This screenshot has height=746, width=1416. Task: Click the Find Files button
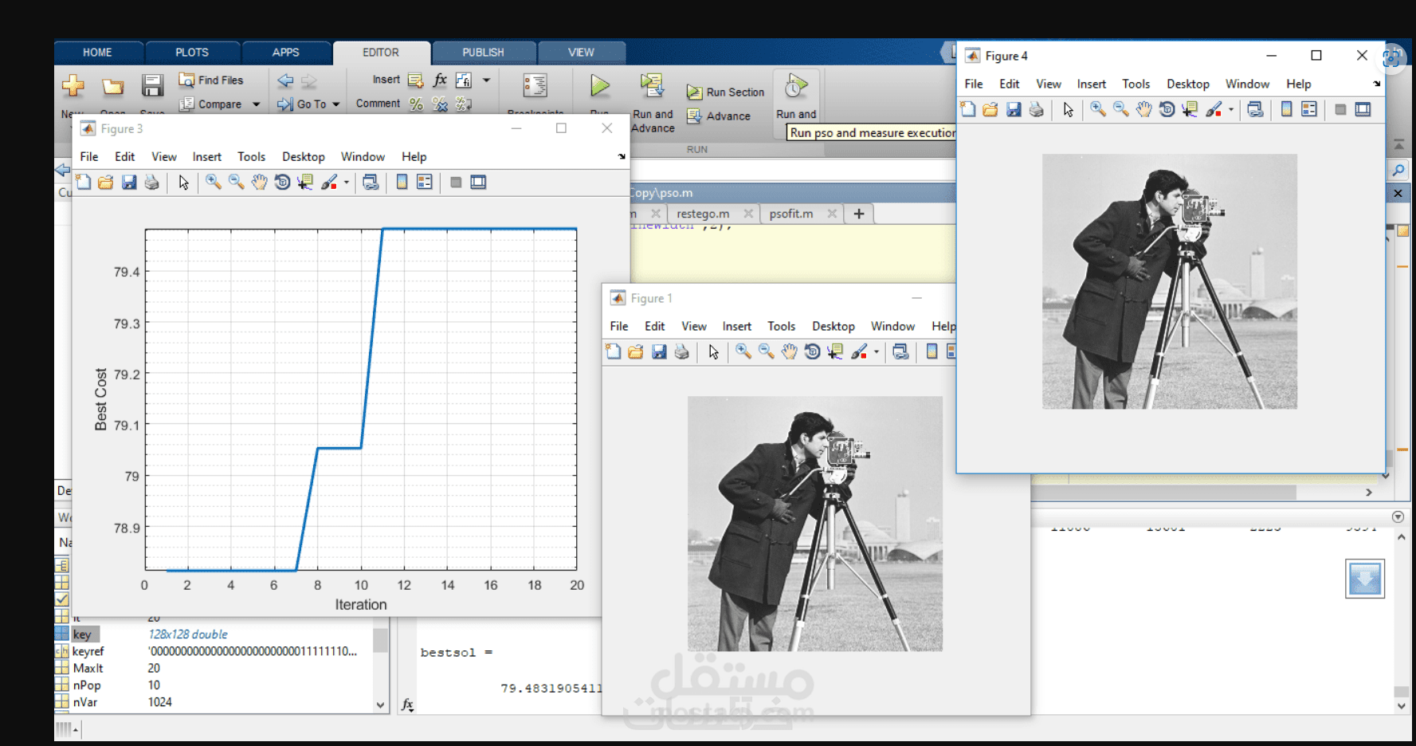click(212, 80)
